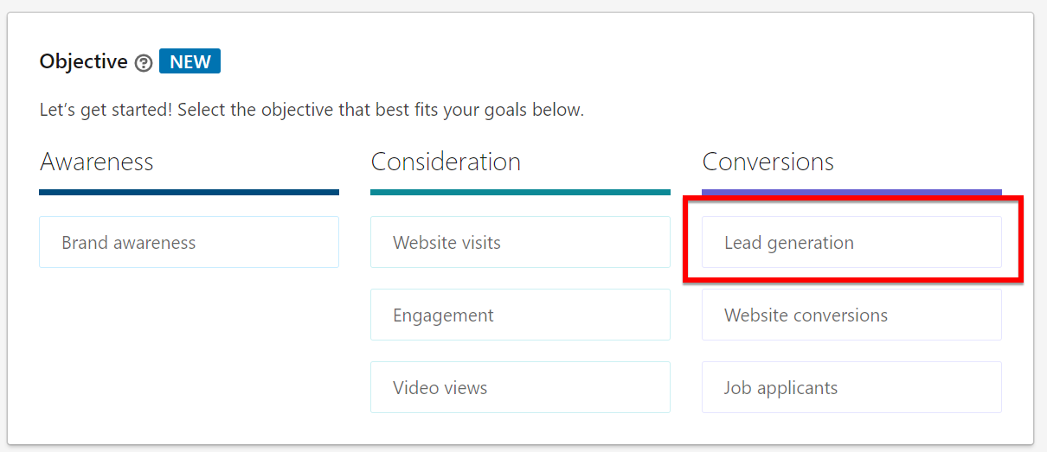This screenshot has height=452, width=1047.
Task: Select the Brand awareness objective
Action: click(189, 242)
